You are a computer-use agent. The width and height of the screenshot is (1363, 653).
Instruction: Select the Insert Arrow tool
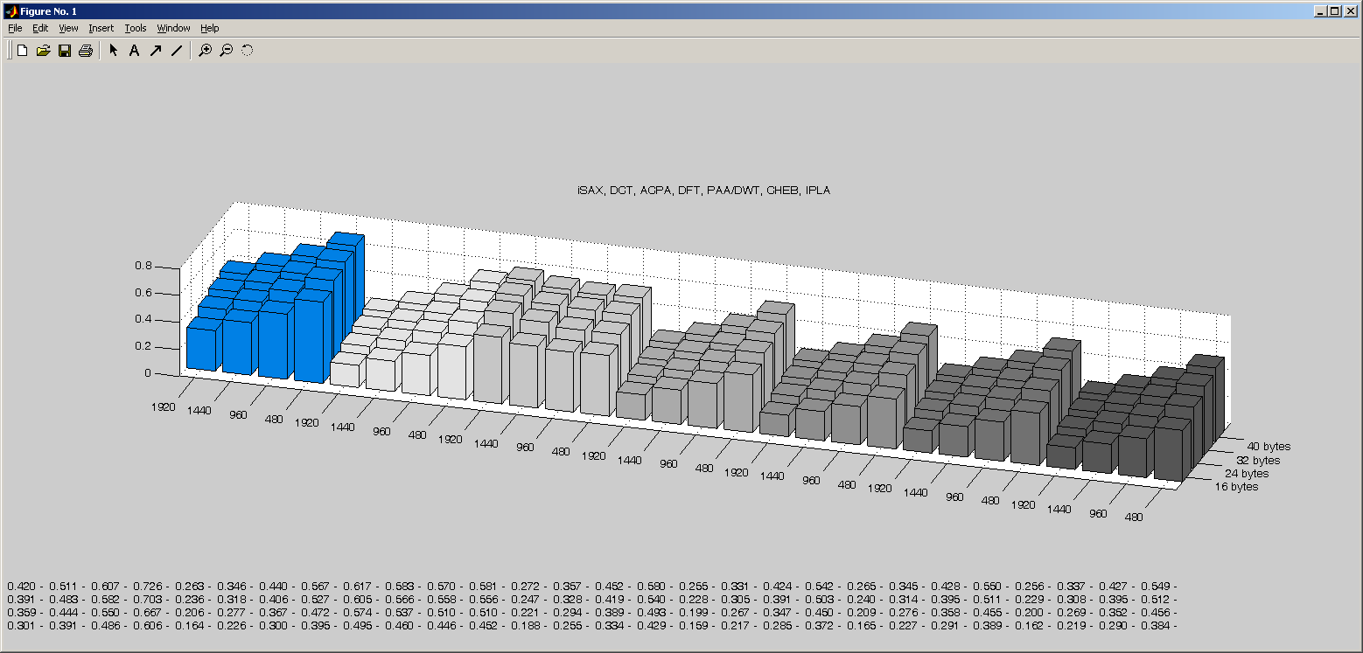click(x=155, y=51)
